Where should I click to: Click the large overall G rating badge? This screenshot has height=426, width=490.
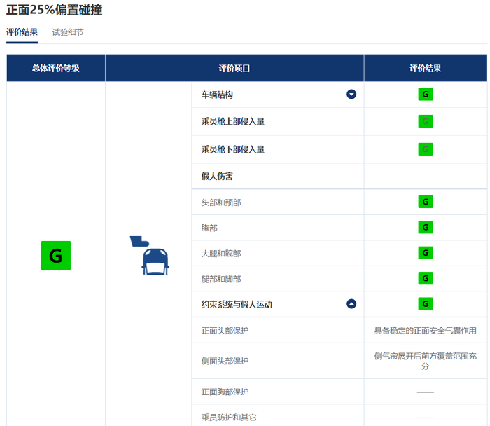[56, 256]
